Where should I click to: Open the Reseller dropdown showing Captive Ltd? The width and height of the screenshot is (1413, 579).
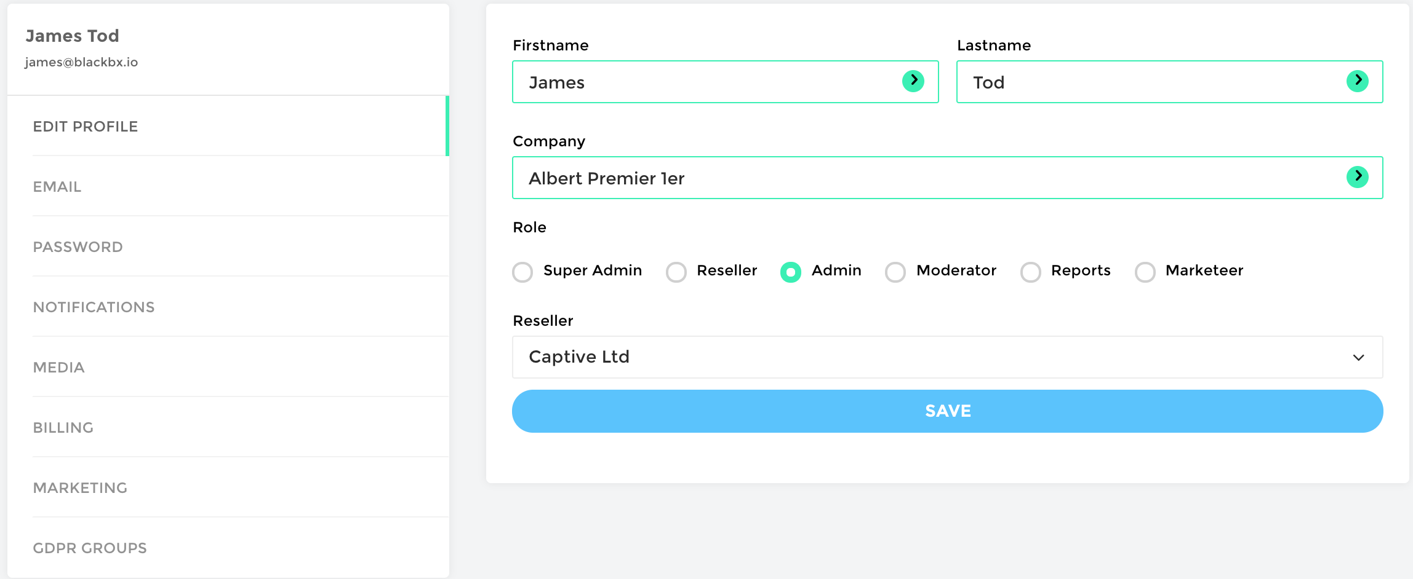click(x=947, y=357)
